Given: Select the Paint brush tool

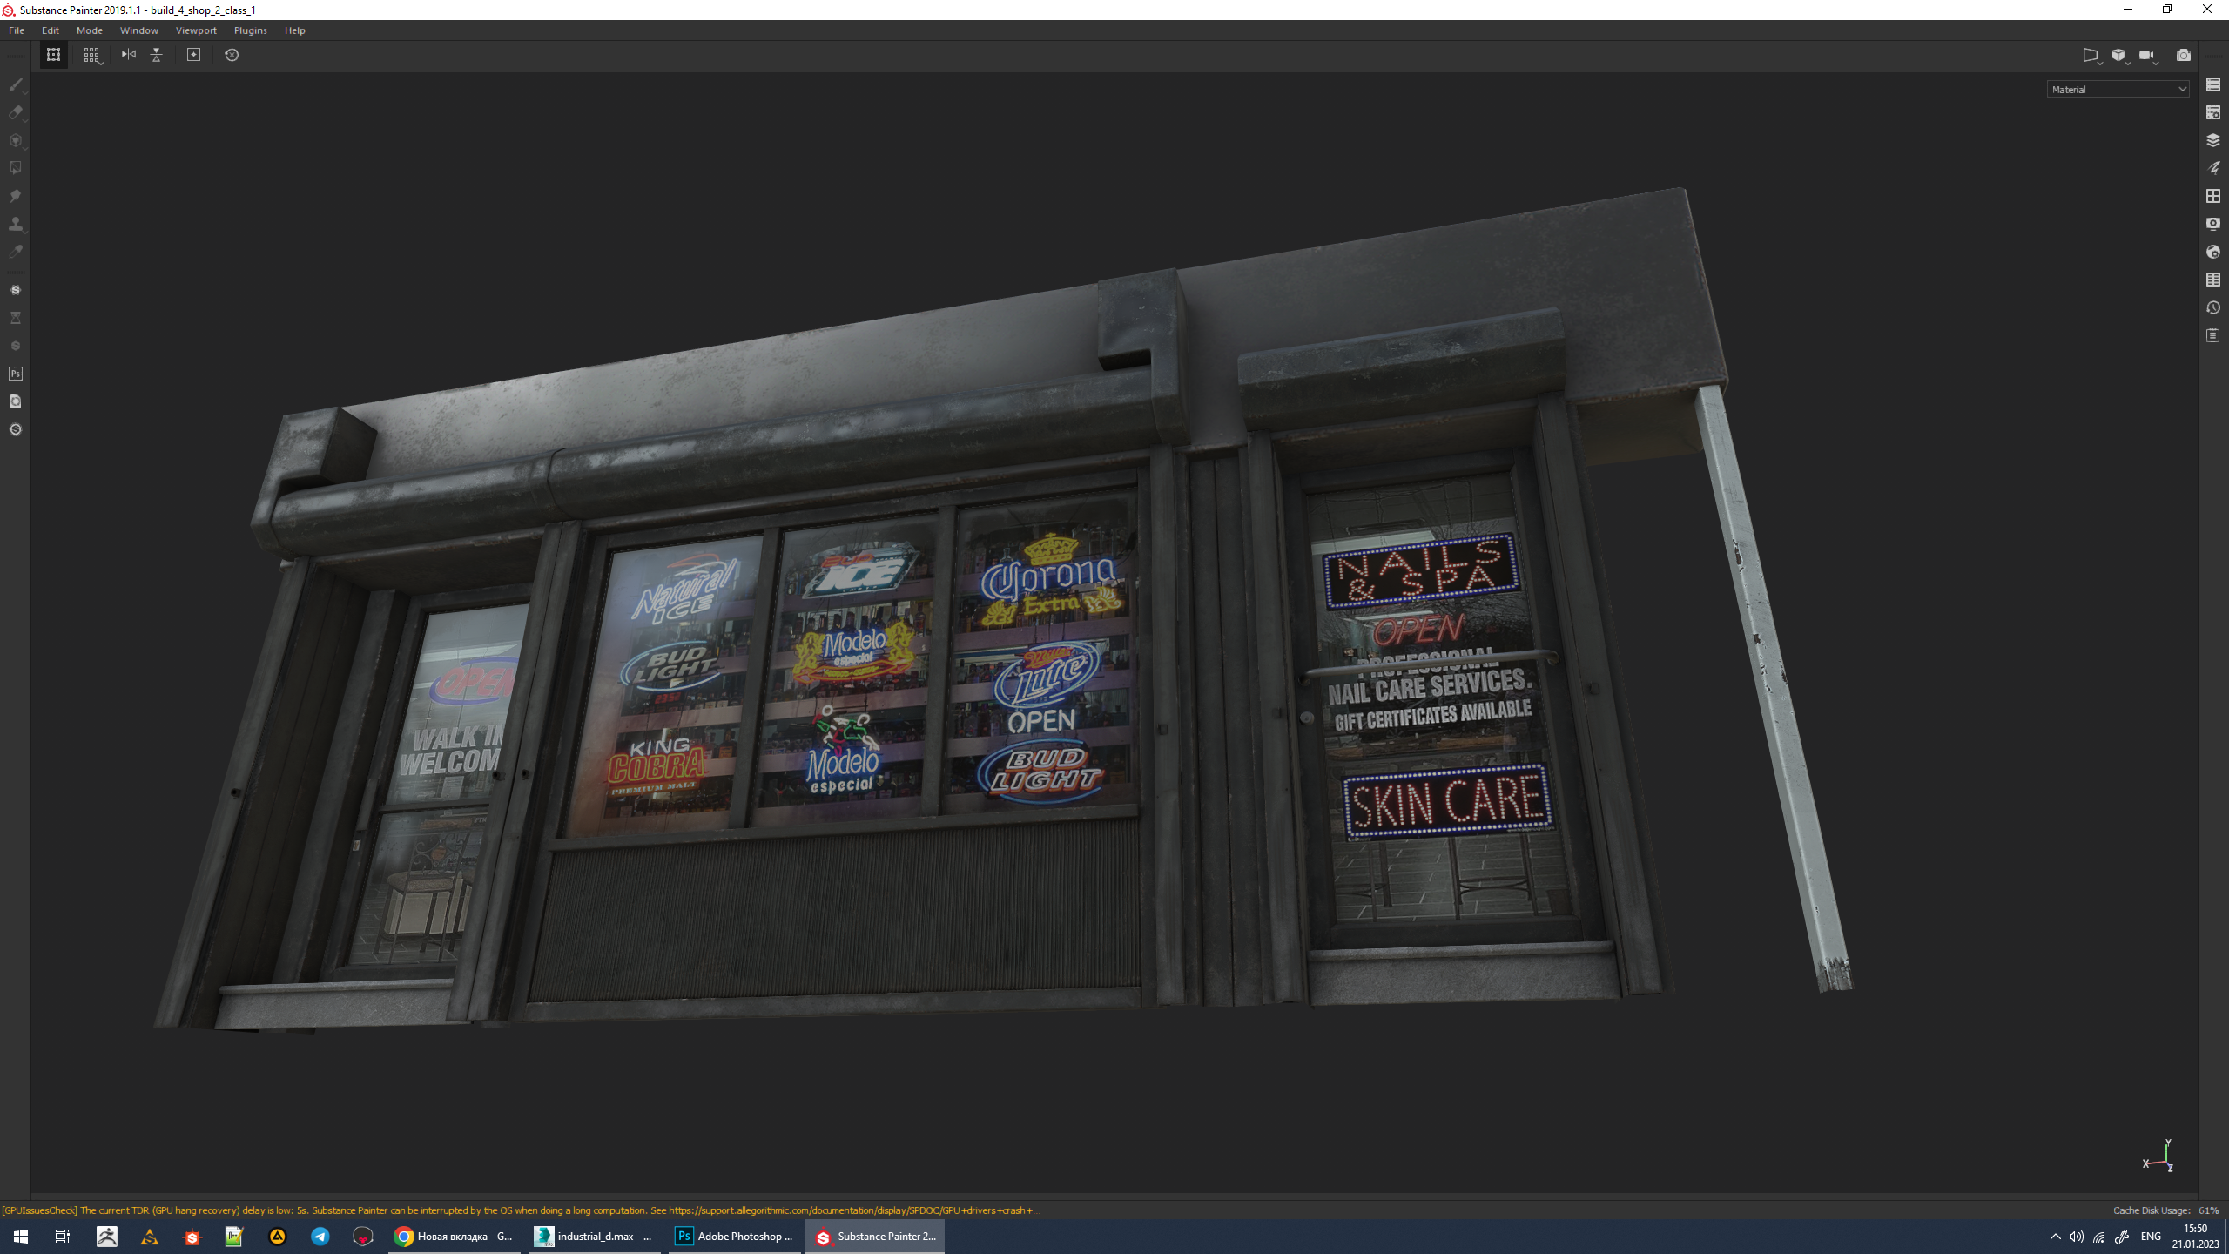Looking at the screenshot, I should (x=16, y=84).
